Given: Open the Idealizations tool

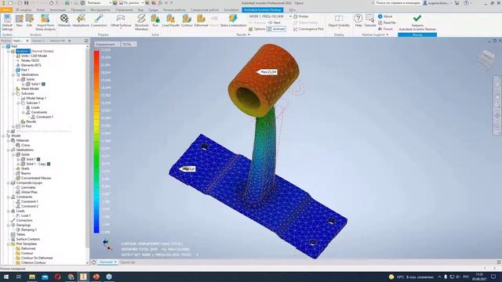Looking at the screenshot, I should click(x=81, y=21).
